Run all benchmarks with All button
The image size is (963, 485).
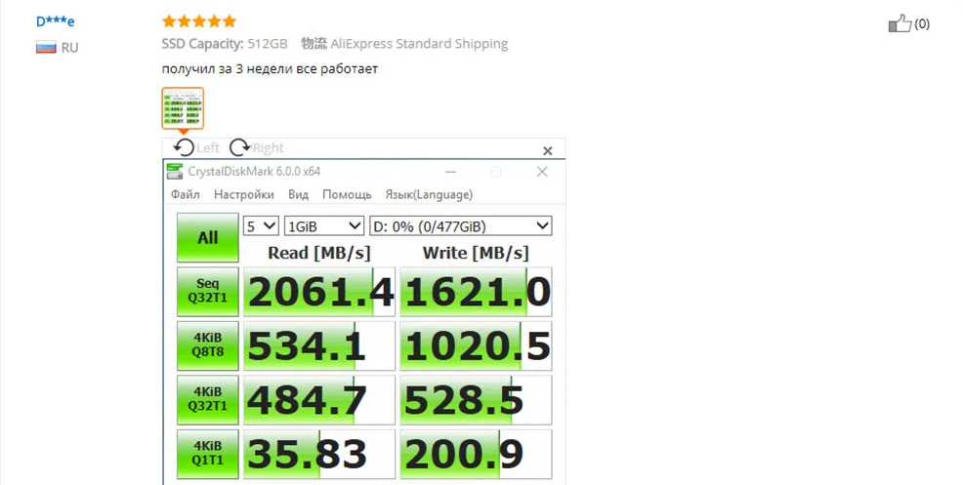208,237
